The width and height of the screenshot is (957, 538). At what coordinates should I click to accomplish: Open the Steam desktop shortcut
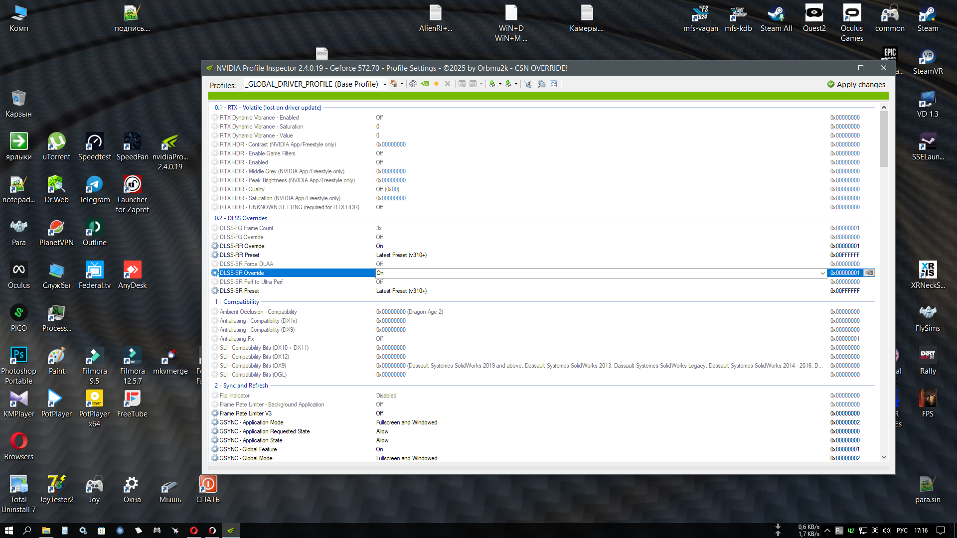pos(928,18)
